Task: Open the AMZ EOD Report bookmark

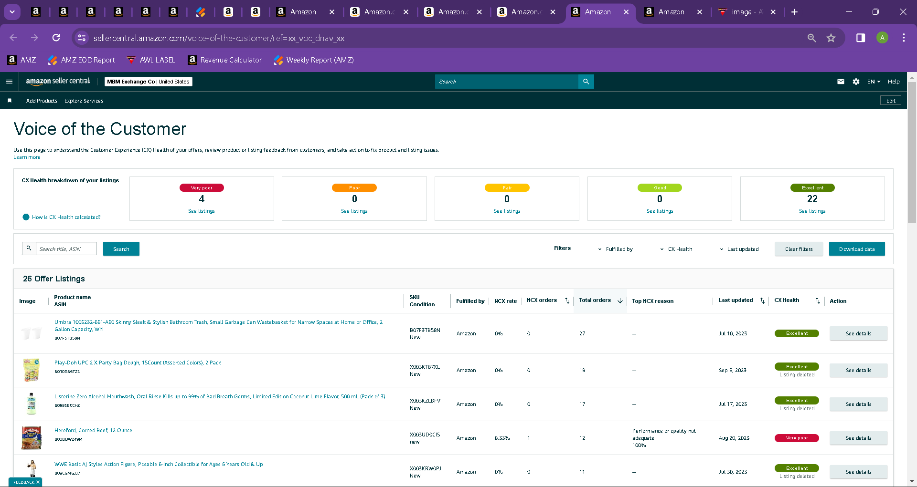Action: point(81,60)
